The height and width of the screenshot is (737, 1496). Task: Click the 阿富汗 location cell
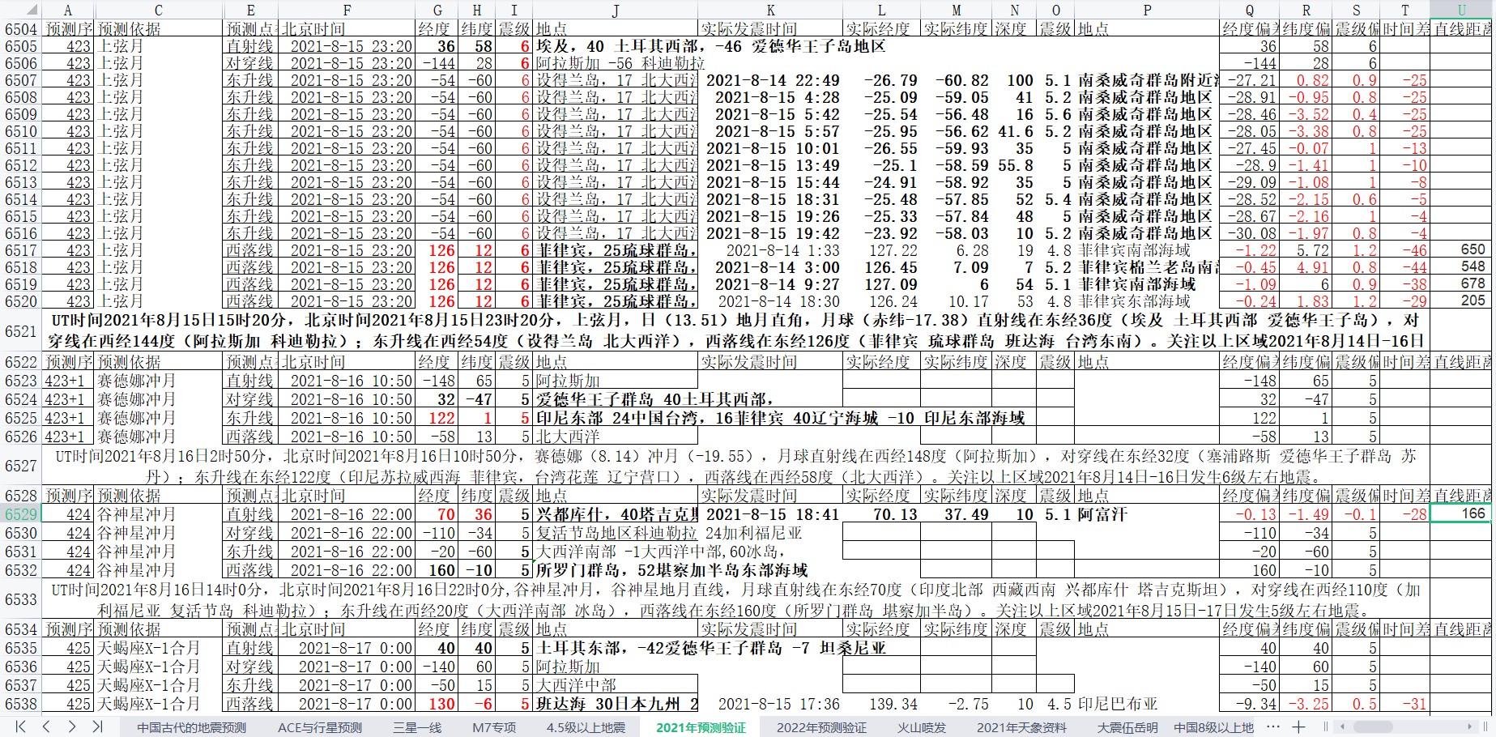pyautogui.click(x=1147, y=514)
